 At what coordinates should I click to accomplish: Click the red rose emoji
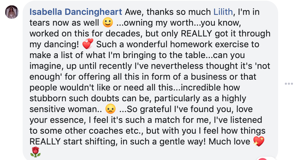(35, 153)
